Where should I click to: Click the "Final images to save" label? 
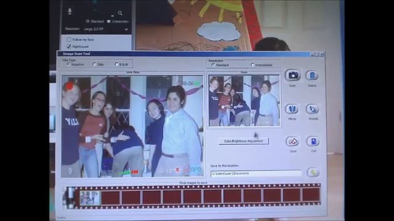click(x=193, y=183)
